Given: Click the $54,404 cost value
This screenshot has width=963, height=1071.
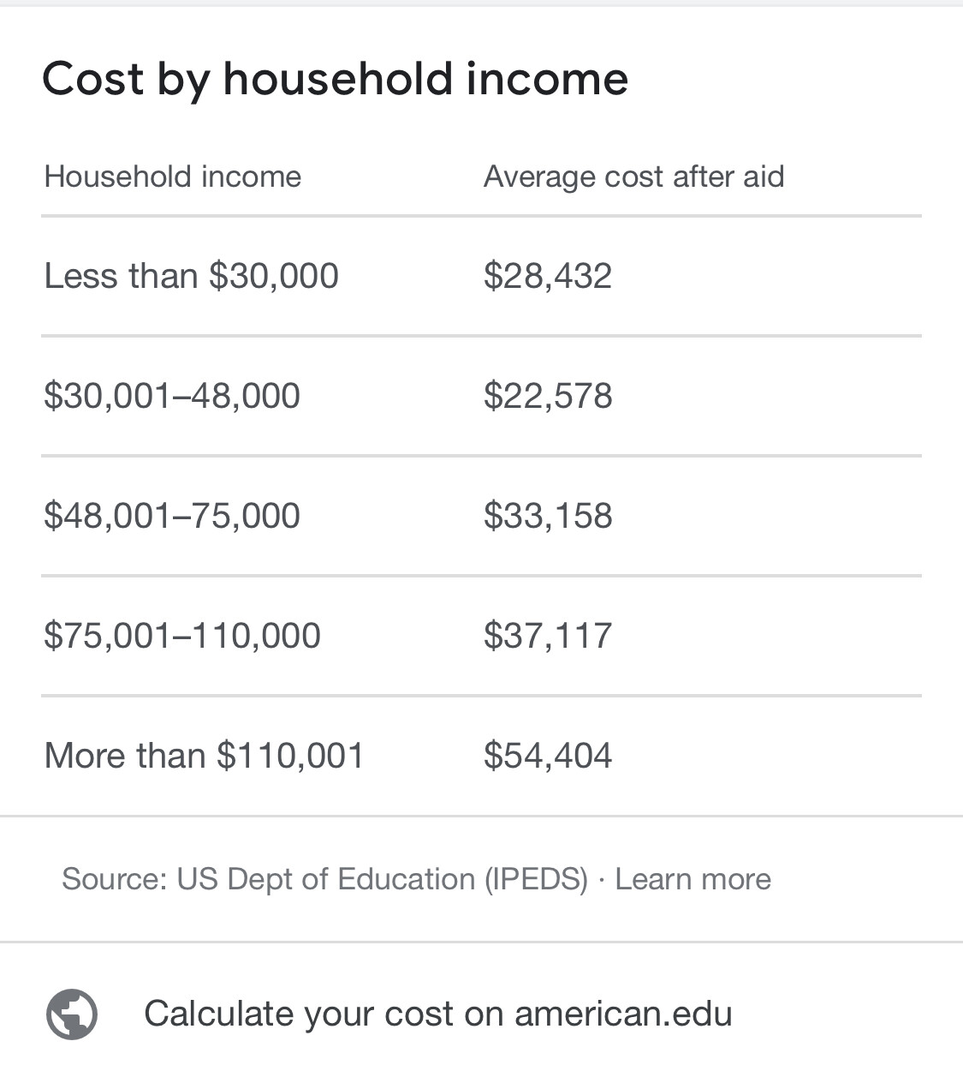Looking at the screenshot, I should 548,756.
